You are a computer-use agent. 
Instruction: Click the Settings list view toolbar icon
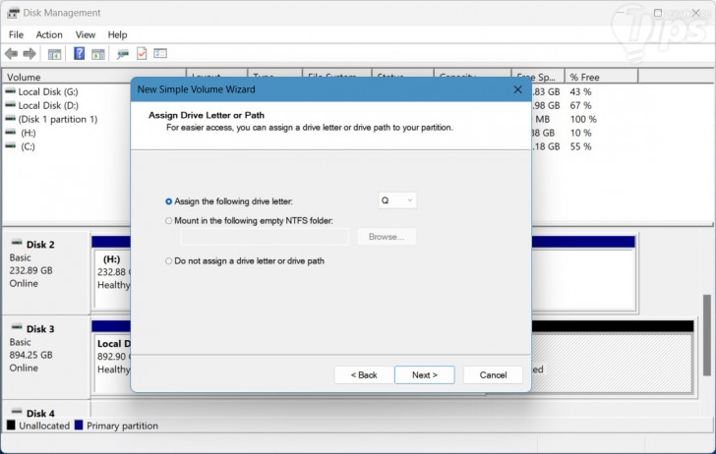pos(160,53)
